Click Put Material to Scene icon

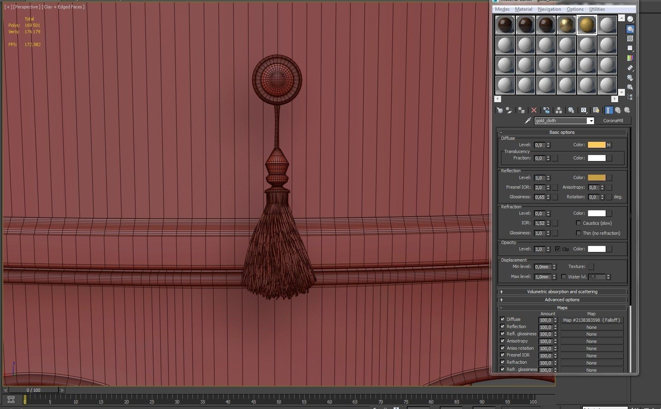tap(509, 110)
